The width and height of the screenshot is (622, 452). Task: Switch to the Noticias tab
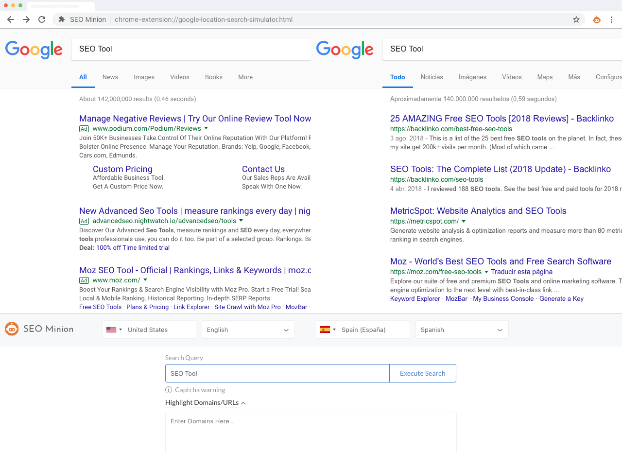point(432,77)
